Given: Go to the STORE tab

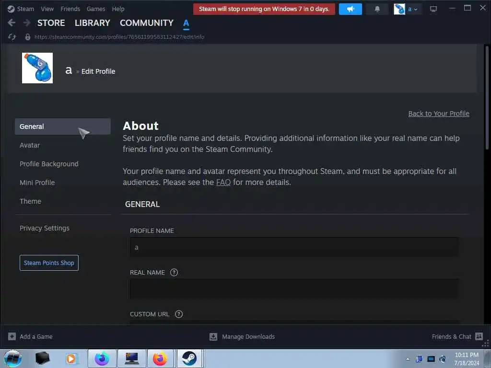Looking at the screenshot, I should point(51,23).
